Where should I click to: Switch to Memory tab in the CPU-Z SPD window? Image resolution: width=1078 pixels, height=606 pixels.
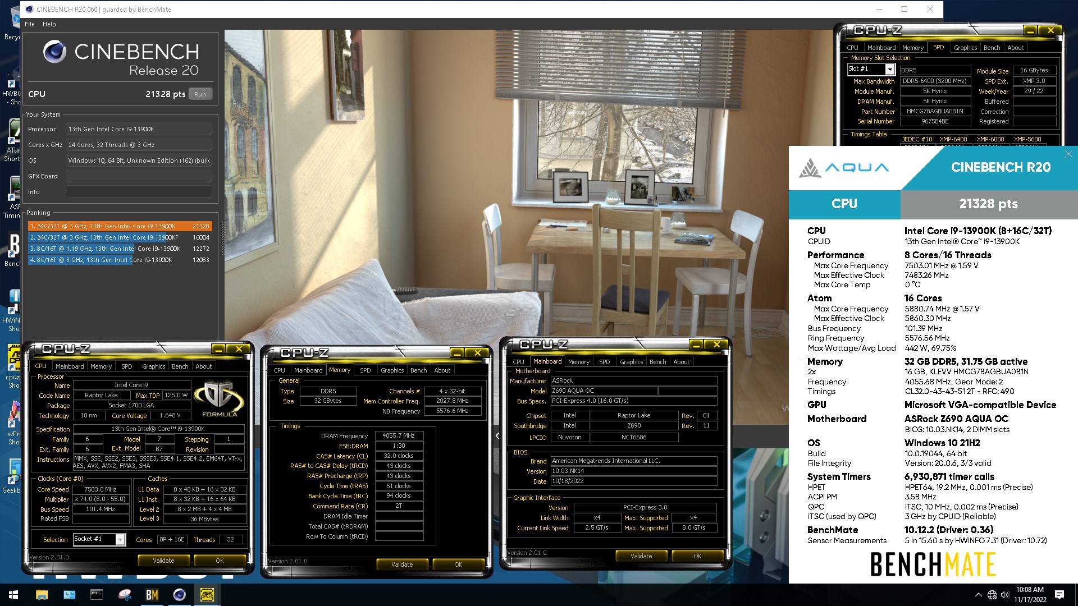[913, 48]
